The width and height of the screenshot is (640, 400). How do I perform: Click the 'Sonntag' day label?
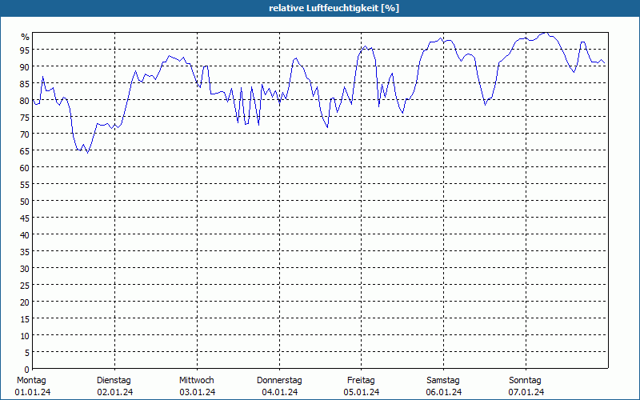click(x=525, y=380)
